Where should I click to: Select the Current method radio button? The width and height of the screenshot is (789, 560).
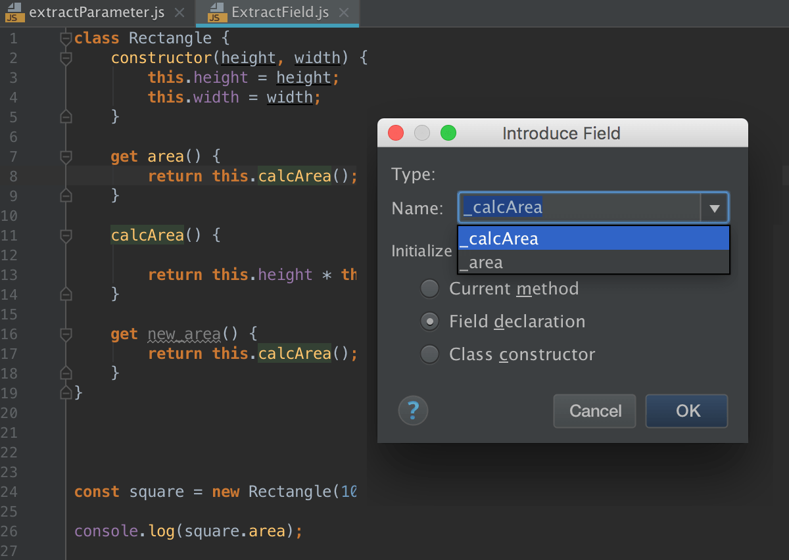(x=429, y=288)
